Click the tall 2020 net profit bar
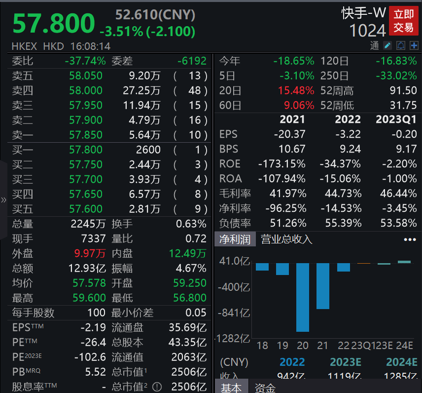The height and width of the screenshot is (393, 422). click(x=303, y=297)
